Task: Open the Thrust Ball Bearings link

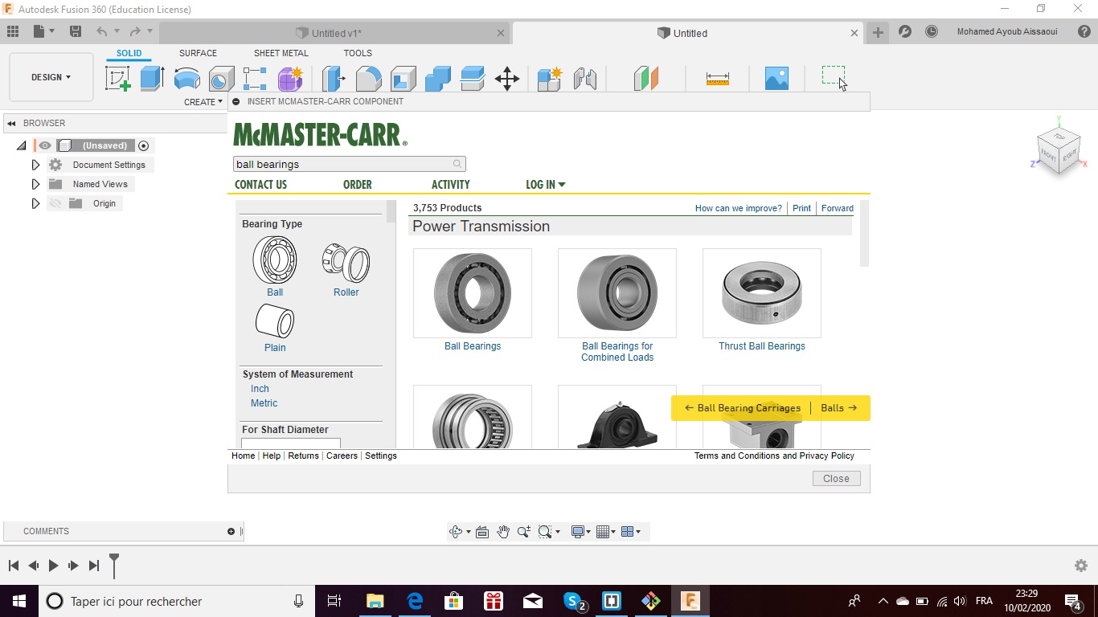Action: click(762, 346)
